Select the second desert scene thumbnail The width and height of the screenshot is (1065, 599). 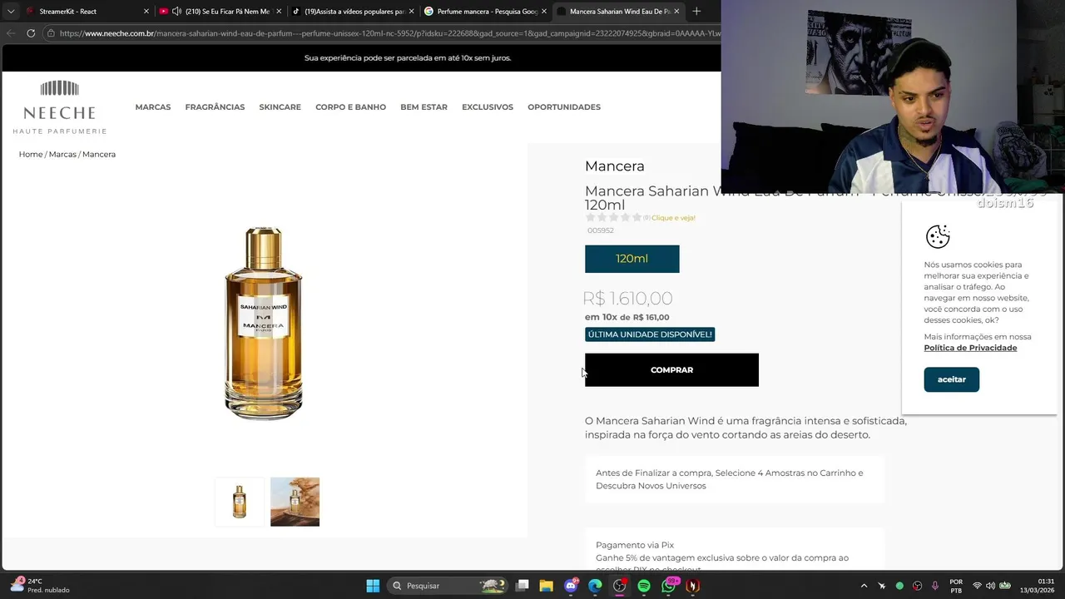(x=295, y=502)
